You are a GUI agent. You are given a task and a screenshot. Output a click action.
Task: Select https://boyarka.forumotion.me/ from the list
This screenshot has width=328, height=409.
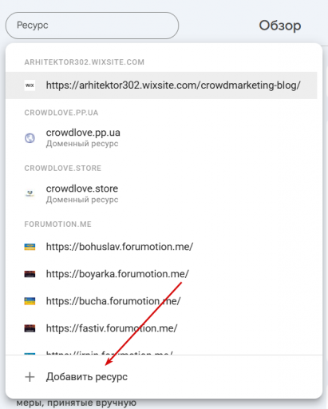pos(161,274)
